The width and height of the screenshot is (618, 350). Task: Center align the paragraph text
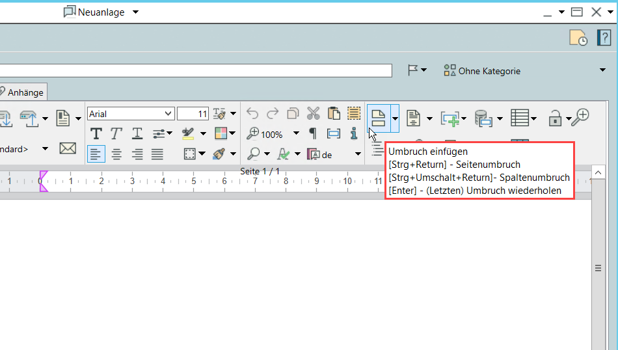point(116,154)
